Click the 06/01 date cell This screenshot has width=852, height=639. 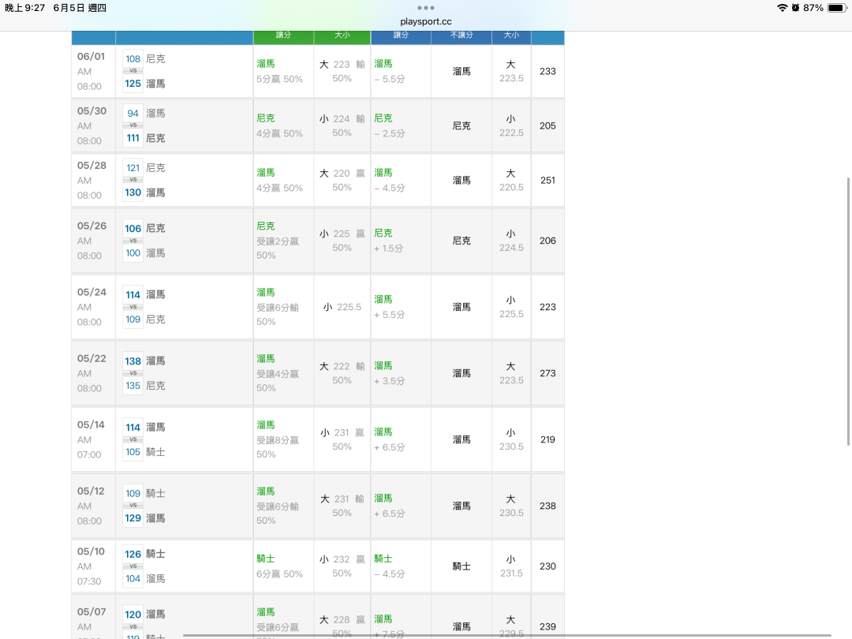(x=93, y=71)
